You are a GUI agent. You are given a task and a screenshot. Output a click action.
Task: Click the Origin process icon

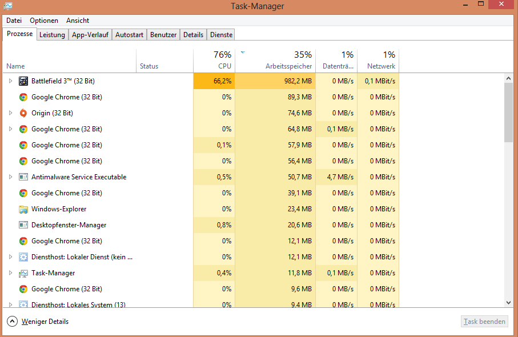pyautogui.click(x=23, y=113)
